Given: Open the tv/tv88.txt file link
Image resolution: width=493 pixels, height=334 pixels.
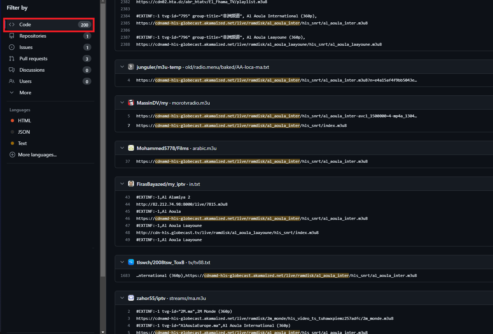Looking at the screenshot, I should point(199,262).
